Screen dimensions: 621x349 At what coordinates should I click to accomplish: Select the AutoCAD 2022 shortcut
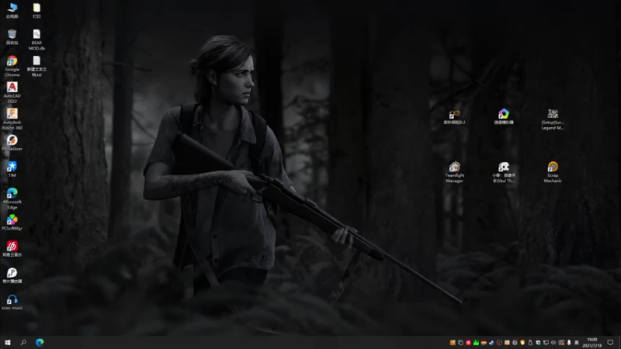12,92
